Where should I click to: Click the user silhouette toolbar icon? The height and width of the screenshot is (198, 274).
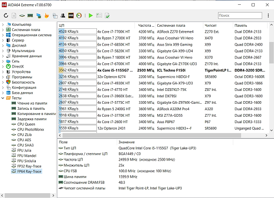[63, 15]
